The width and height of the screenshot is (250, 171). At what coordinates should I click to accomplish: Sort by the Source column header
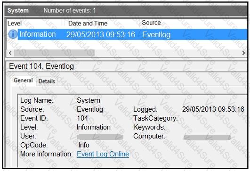point(151,23)
